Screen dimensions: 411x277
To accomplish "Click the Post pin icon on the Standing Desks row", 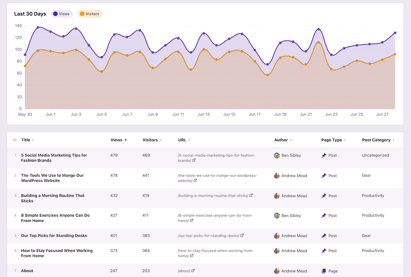I will (323, 236).
